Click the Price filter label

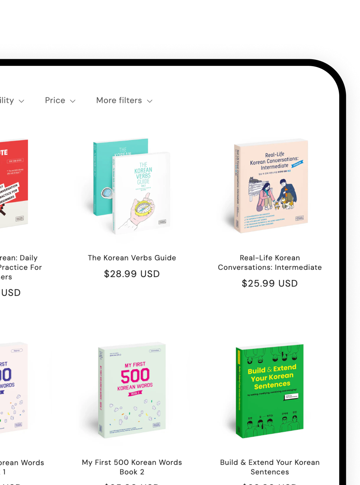tap(55, 100)
